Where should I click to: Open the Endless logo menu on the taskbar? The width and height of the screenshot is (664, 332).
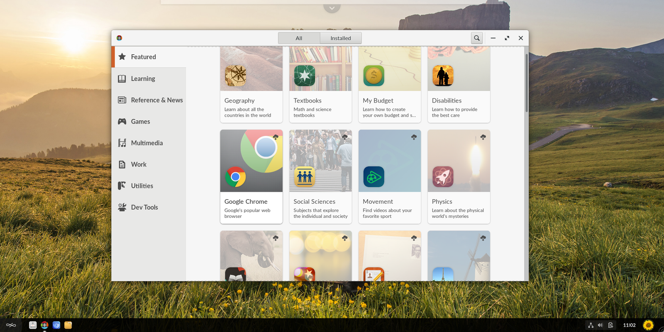pos(11,325)
